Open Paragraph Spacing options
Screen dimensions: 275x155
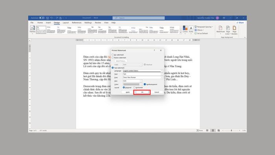[203, 27]
